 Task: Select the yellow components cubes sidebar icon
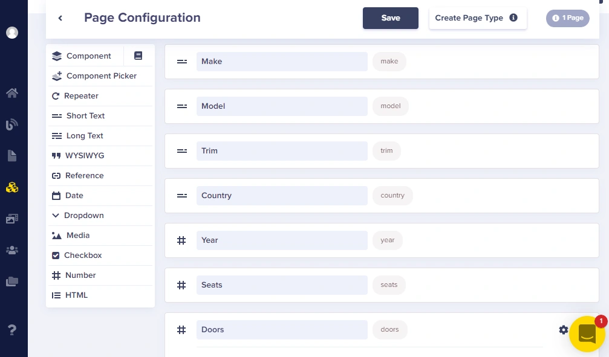click(x=12, y=188)
